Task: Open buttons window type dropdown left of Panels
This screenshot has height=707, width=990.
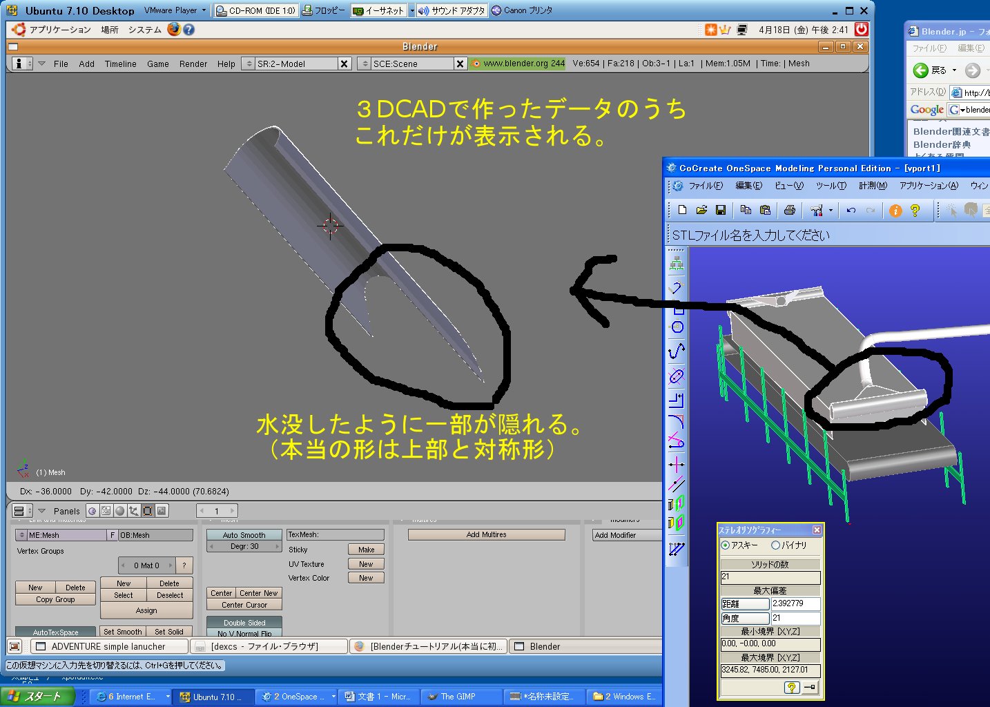Action: tap(22, 511)
